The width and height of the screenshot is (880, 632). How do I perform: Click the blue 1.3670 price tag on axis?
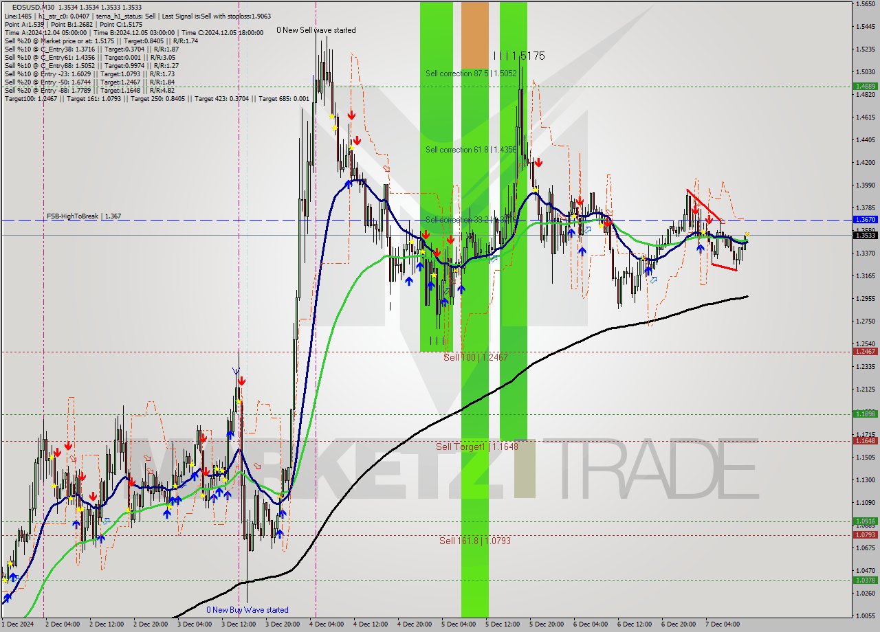(x=865, y=220)
